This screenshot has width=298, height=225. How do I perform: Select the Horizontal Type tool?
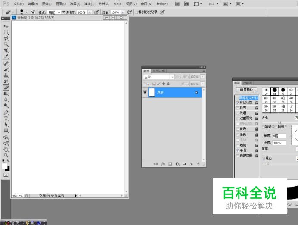[x=6, y=119]
